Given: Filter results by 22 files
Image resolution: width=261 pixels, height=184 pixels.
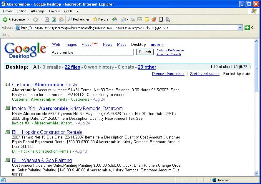Looking at the screenshot, I should pyautogui.click(x=72, y=67).
